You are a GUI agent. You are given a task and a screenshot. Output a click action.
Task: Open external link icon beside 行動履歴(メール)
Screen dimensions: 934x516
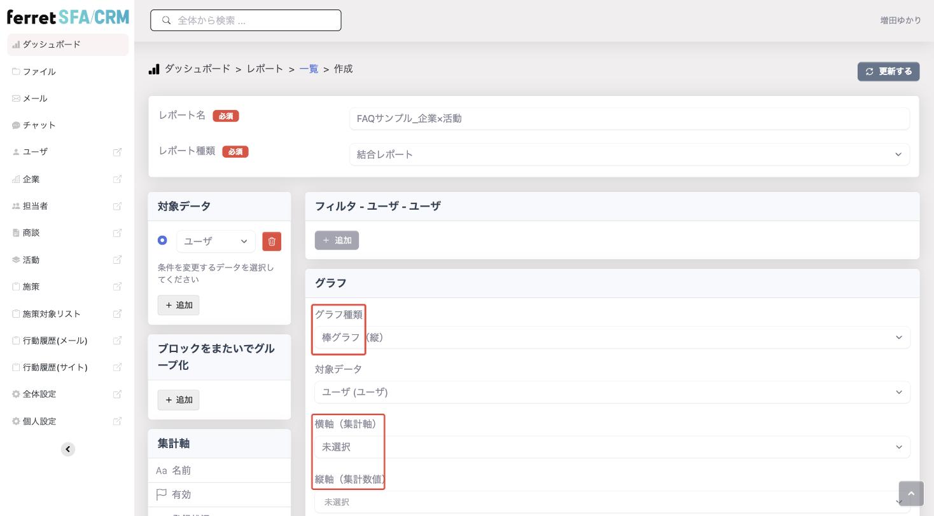pos(117,340)
